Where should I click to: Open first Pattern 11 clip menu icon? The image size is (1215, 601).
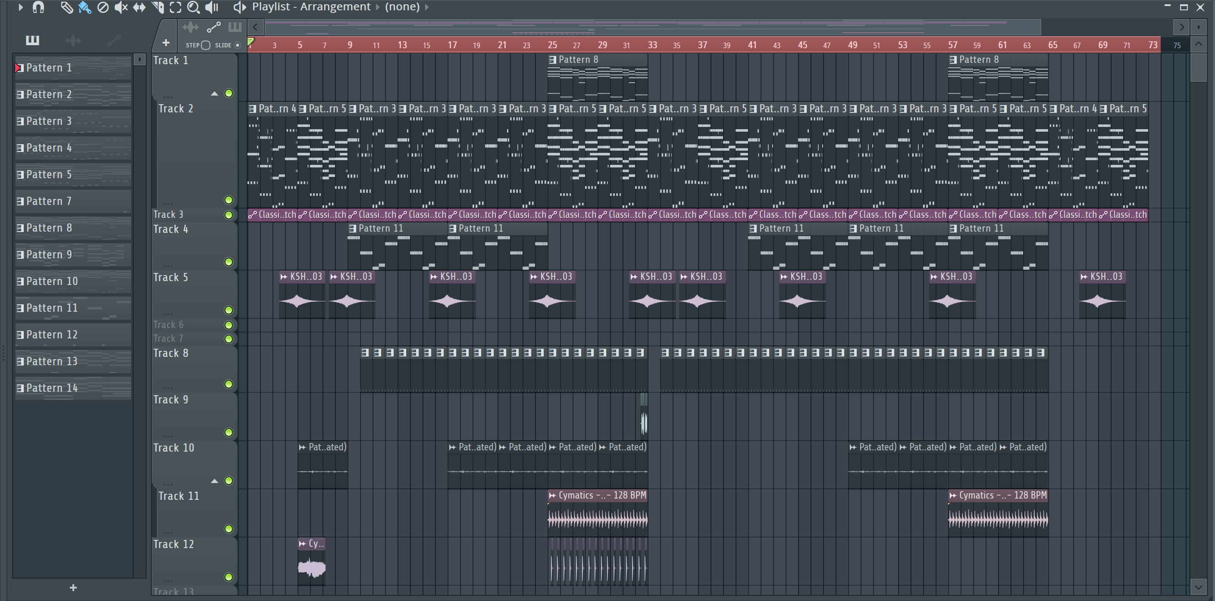coord(353,229)
